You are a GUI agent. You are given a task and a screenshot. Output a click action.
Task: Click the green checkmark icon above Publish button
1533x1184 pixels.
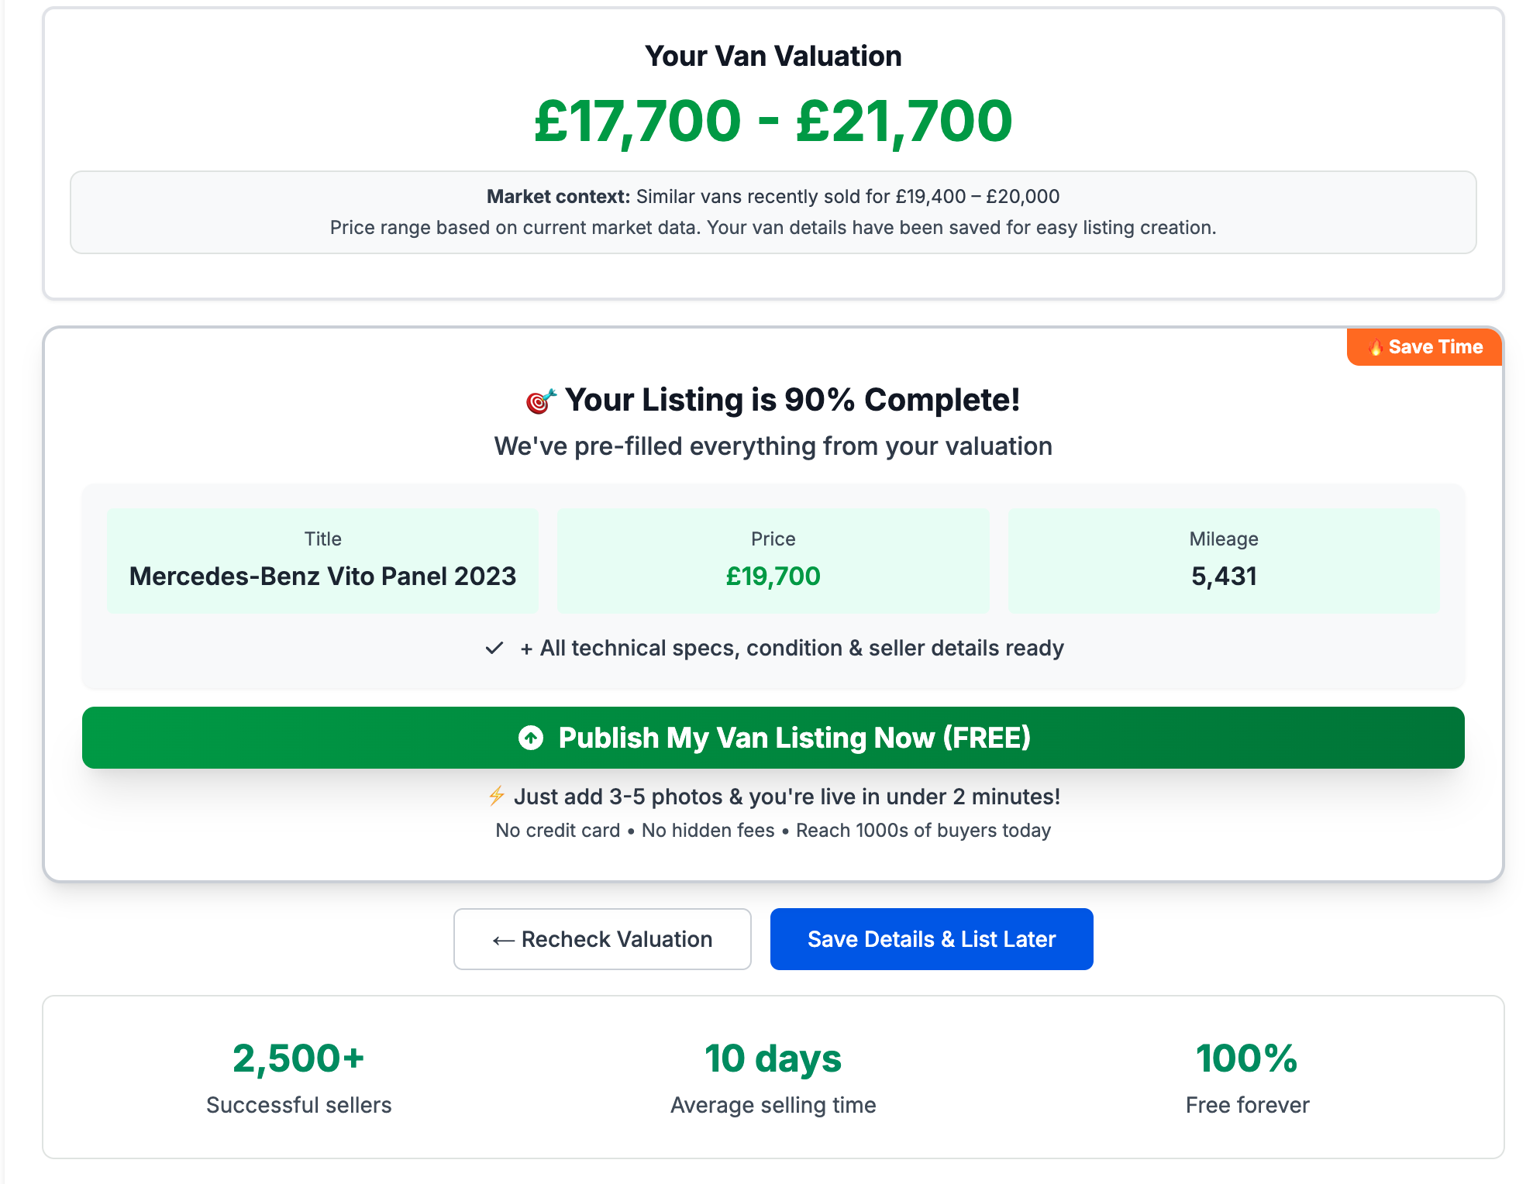[494, 648]
